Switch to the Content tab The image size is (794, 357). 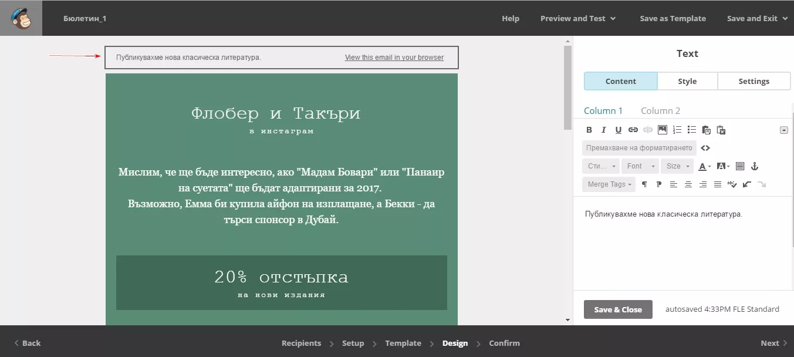pos(621,81)
